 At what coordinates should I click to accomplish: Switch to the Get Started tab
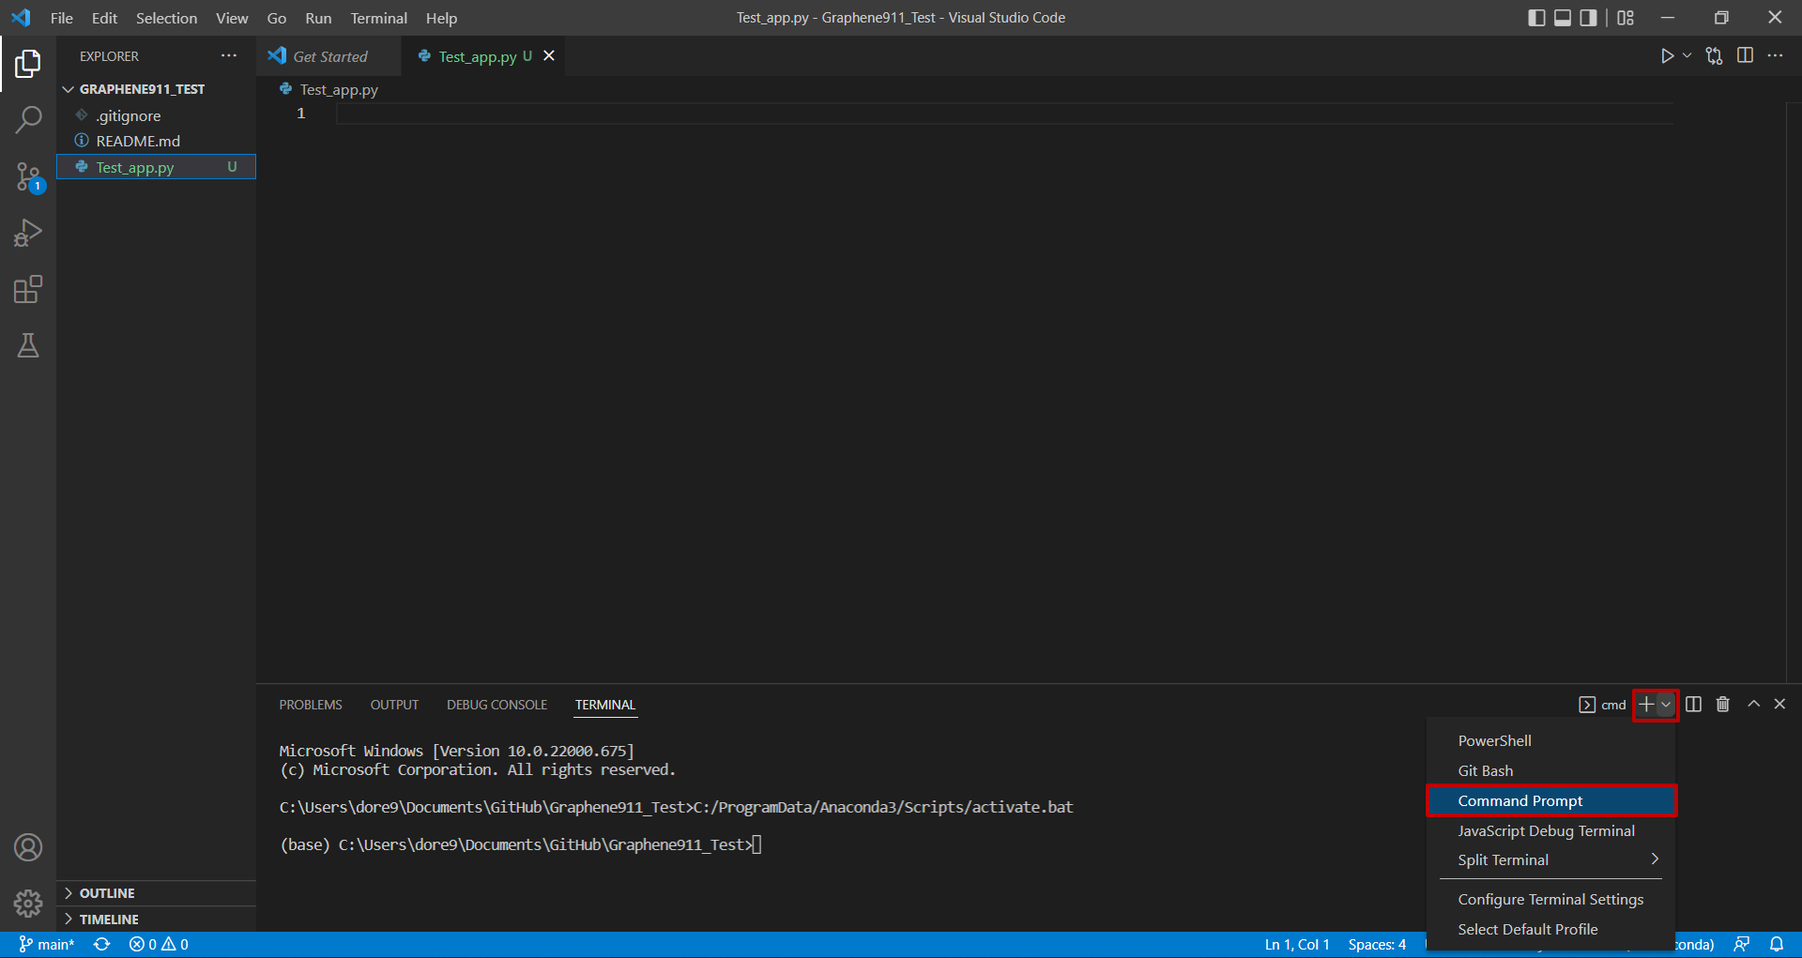pyautogui.click(x=328, y=56)
